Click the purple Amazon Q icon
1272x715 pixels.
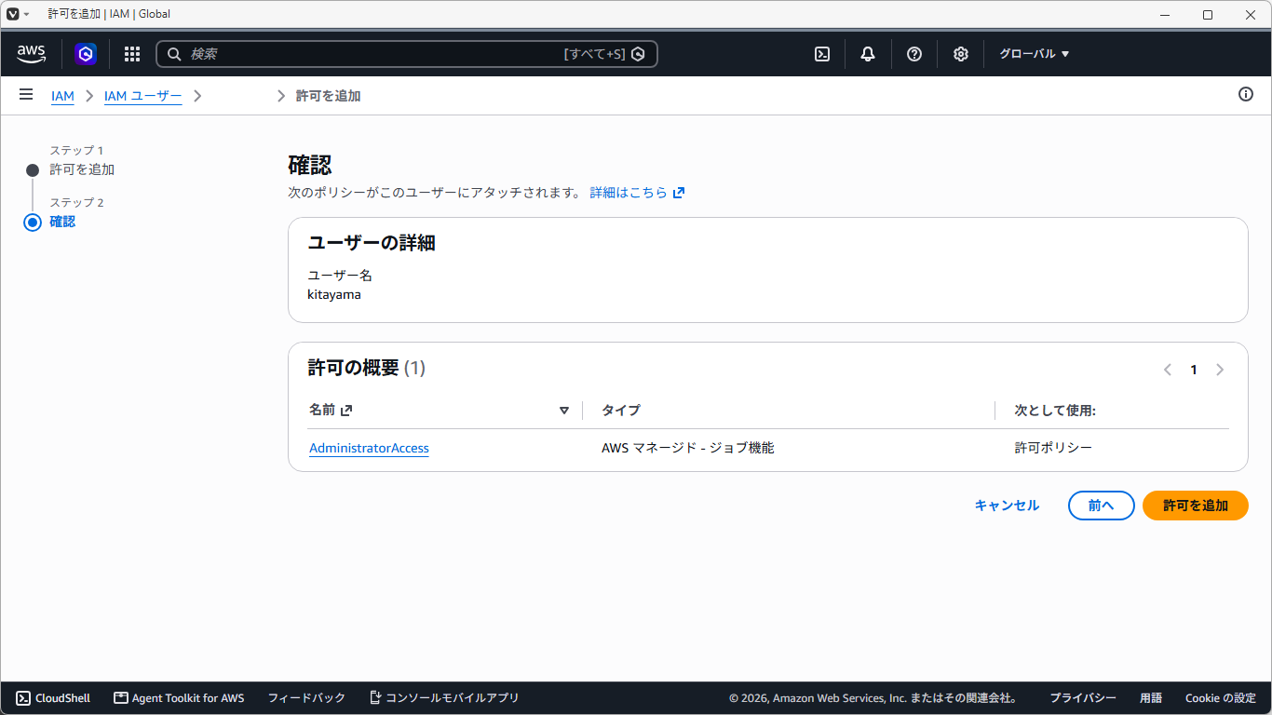click(86, 54)
